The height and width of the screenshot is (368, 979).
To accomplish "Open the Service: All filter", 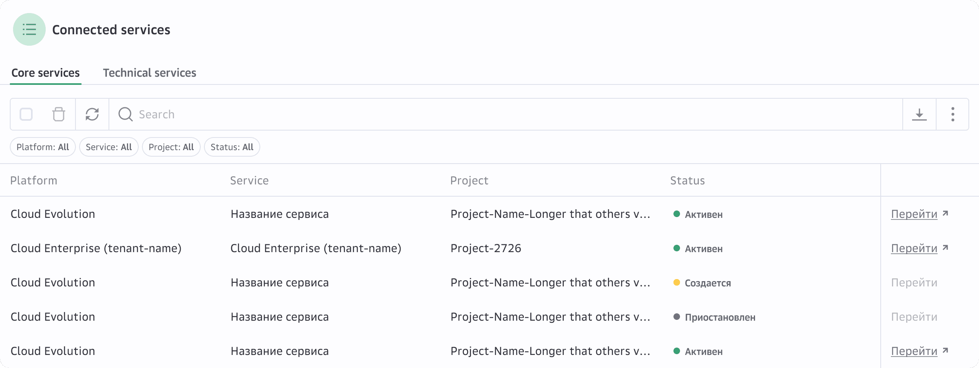I will [x=109, y=147].
